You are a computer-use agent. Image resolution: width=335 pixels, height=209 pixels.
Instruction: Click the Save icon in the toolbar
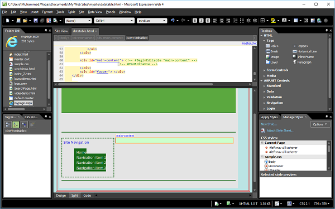coord(36,21)
